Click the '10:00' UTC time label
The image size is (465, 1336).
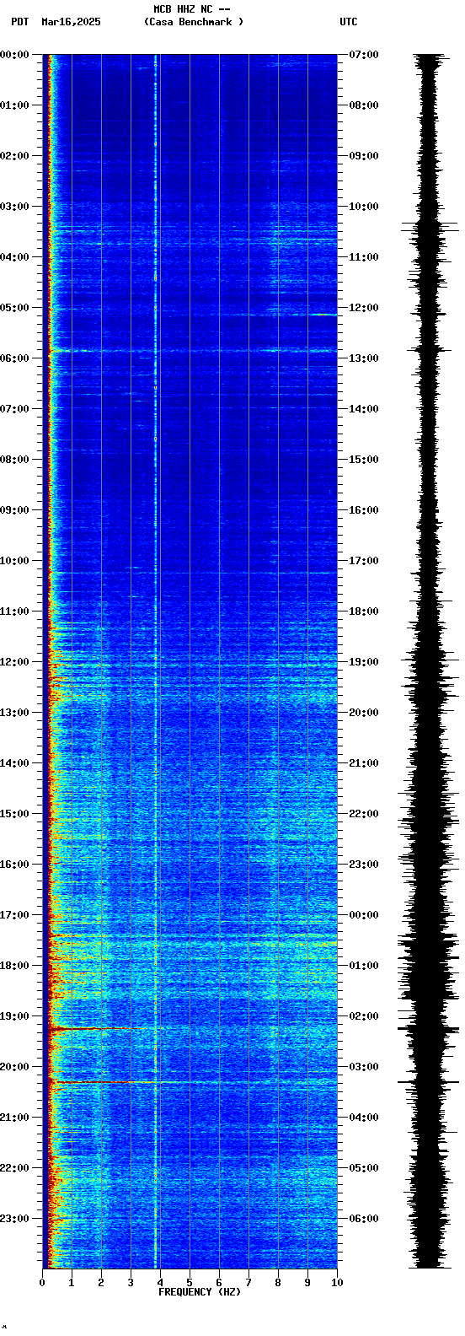pyautogui.click(x=364, y=207)
